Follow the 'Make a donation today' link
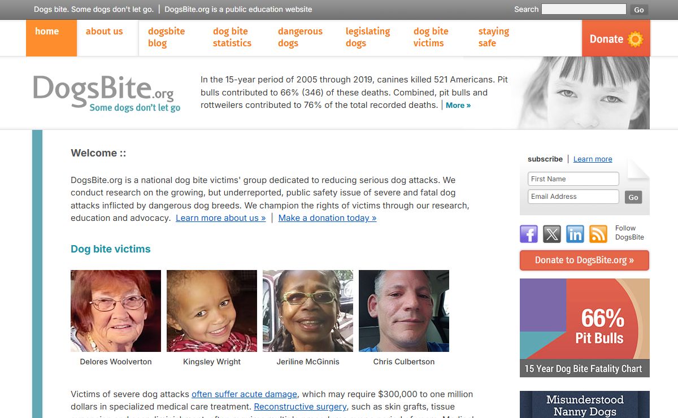Image resolution: width=678 pixels, height=418 pixels. (x=327, y=218)
